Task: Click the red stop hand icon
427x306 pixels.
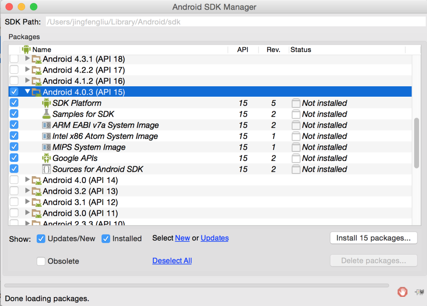Action: [x=402, y=292]
